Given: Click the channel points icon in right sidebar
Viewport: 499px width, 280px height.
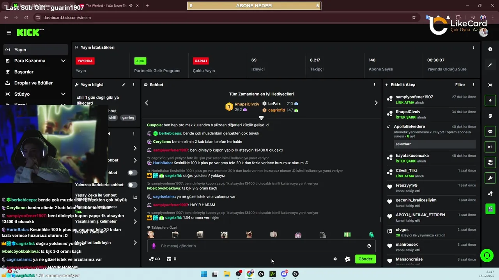Looking at the screenshot, I should (x=490, y=194).
